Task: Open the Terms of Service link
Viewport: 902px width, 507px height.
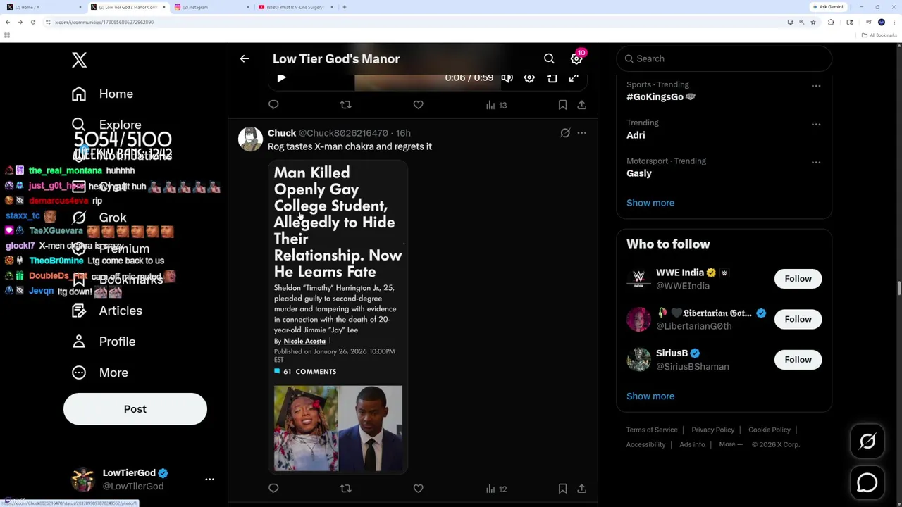Action: (x=652, y=430)
